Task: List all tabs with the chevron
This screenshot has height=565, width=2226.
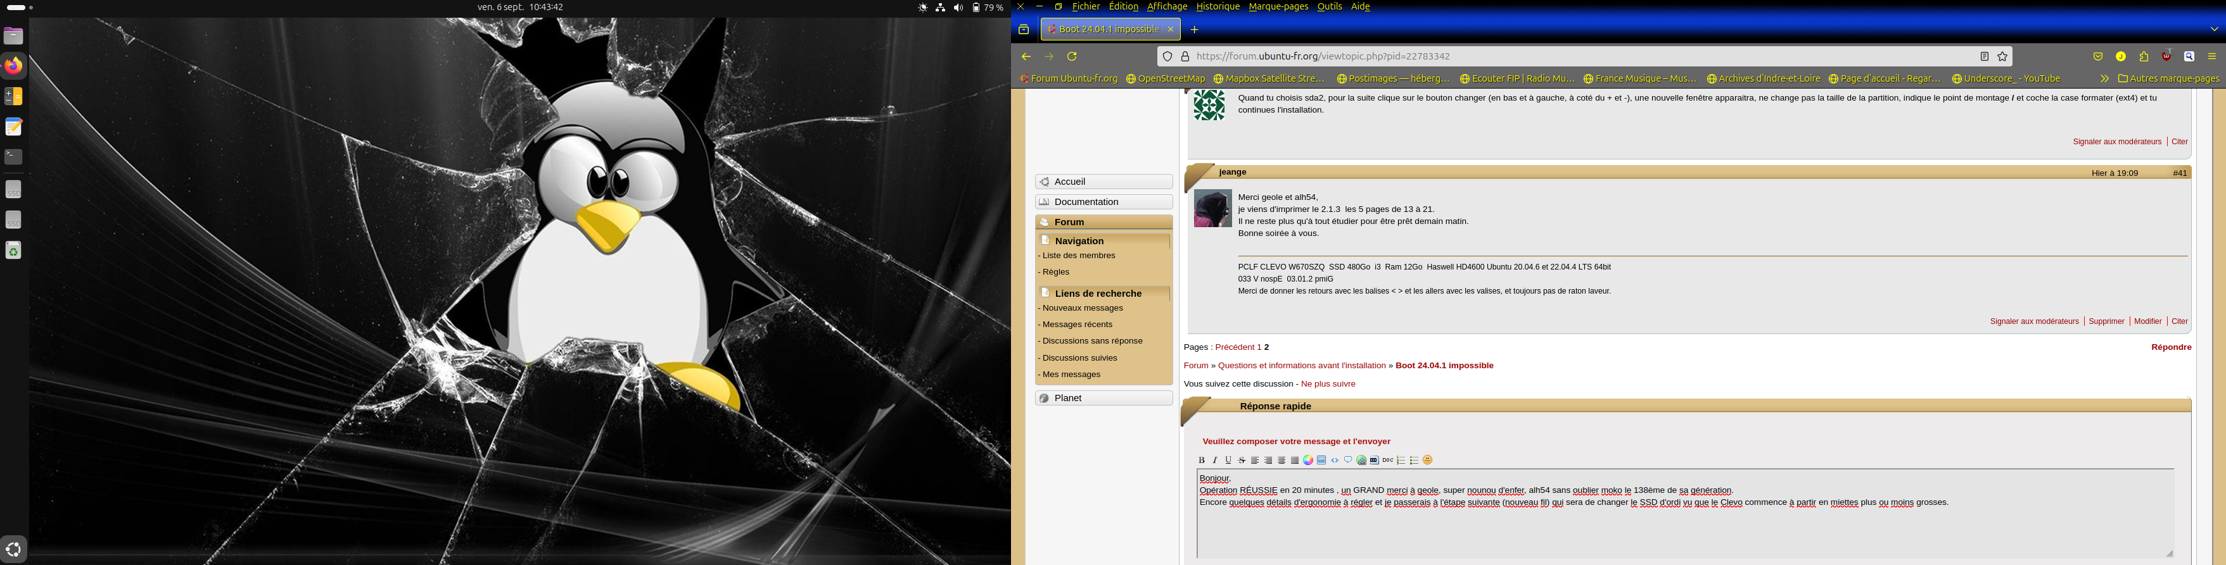Action: (x=2214, y=29)
